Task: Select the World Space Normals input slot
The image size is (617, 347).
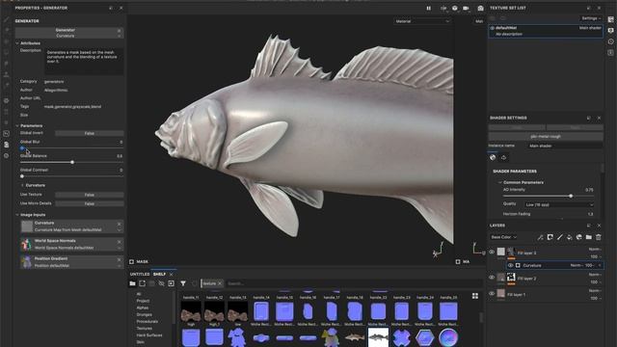Action: point(71,244)
